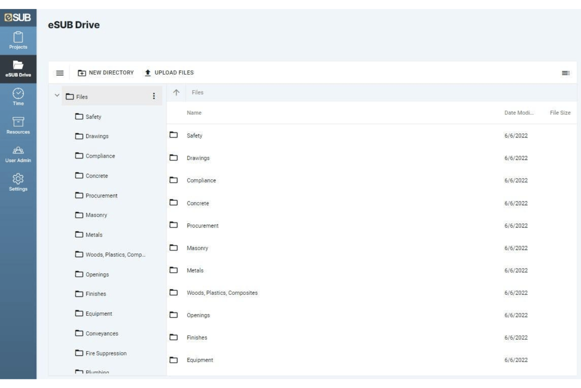
Task: Select Safety folder in the tree
Action: [x=88, y=117]
